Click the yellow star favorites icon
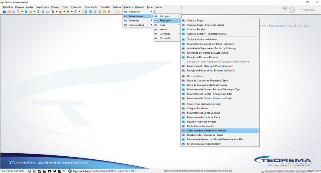Viewport: 321px width, 173px height. click(x=119, y=12)
